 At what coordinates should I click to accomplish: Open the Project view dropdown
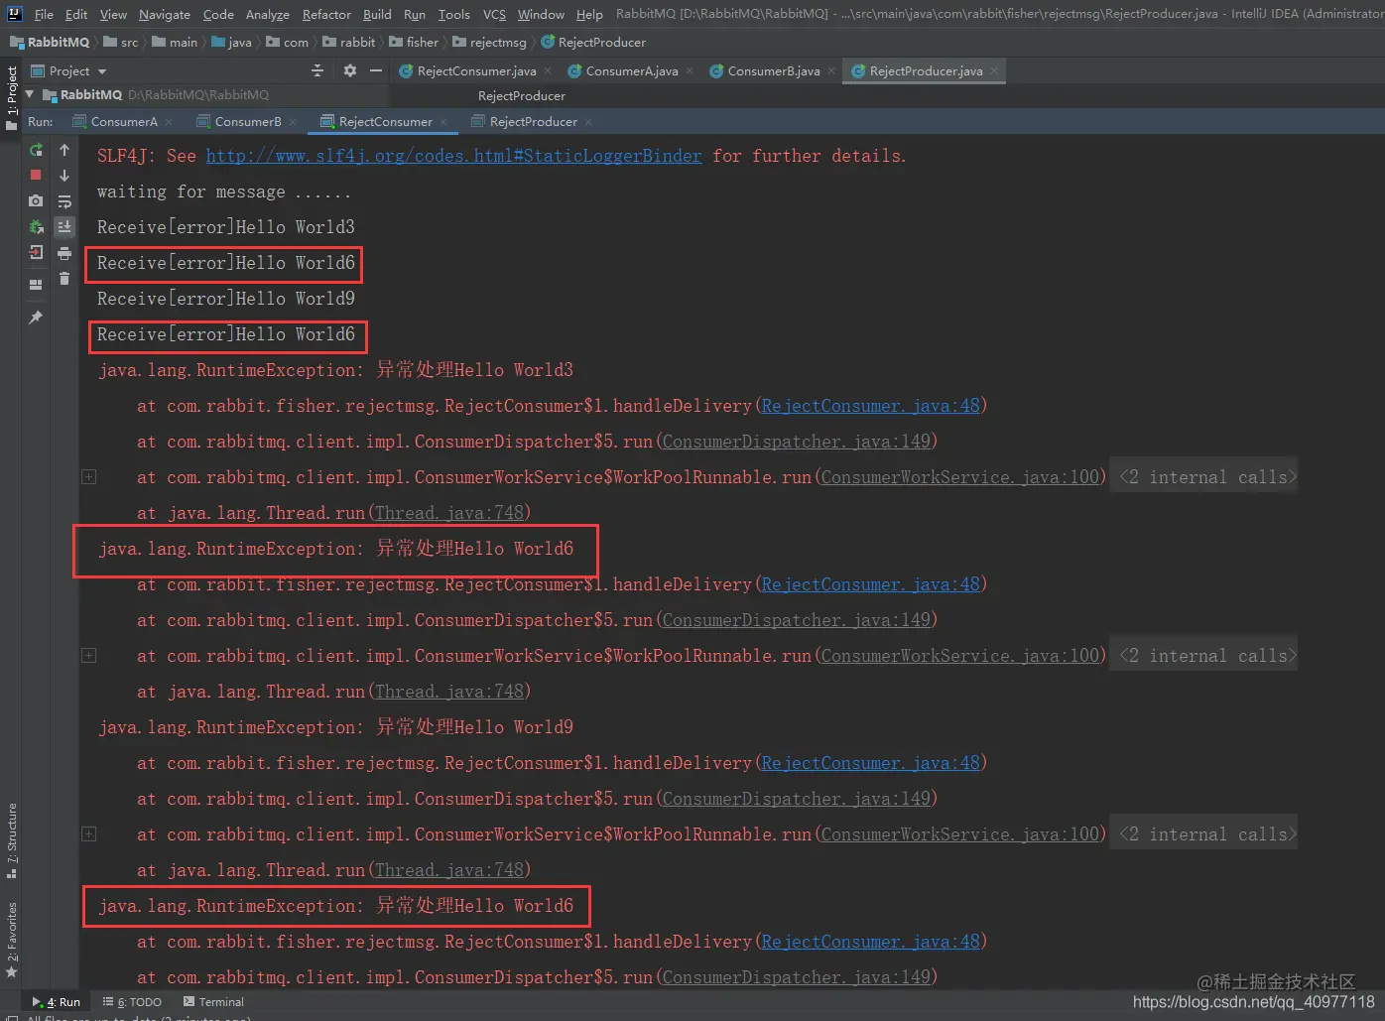tap(69, 71)
